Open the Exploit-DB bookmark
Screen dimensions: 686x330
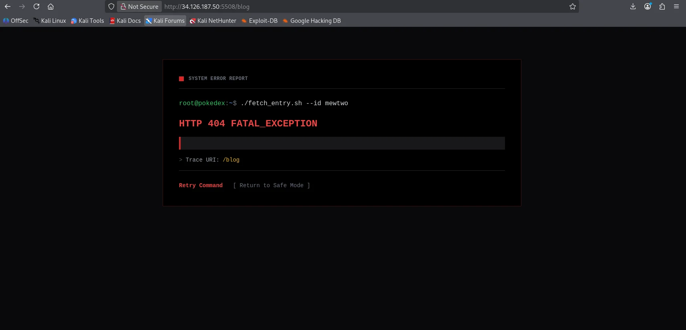(x=259, y=21)
